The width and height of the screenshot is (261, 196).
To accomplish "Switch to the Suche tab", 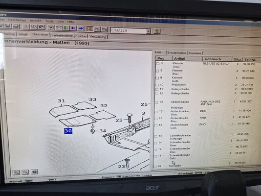I will pyautogui.click(x=81, y=36).
